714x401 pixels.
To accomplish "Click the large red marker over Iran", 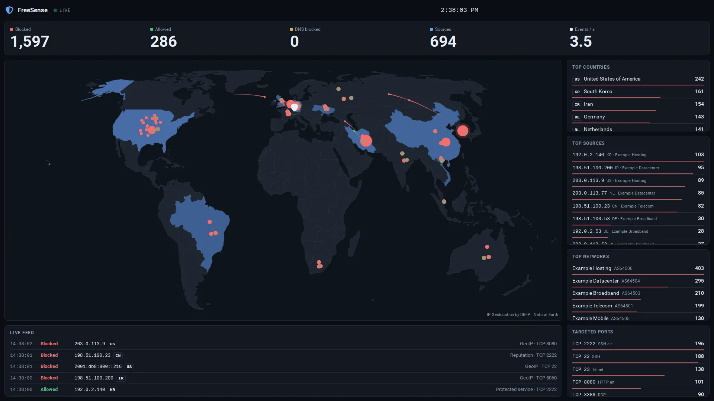I will pyautogui.click(x=366, y=140).
